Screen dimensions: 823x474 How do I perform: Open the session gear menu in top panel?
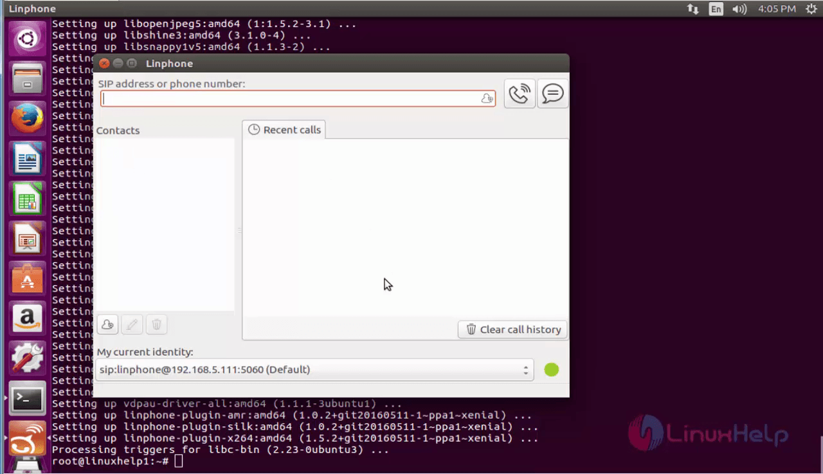point(810,9)
